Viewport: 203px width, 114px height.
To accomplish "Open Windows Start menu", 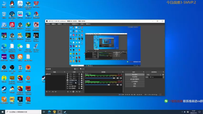I will [x=3, y=112].
